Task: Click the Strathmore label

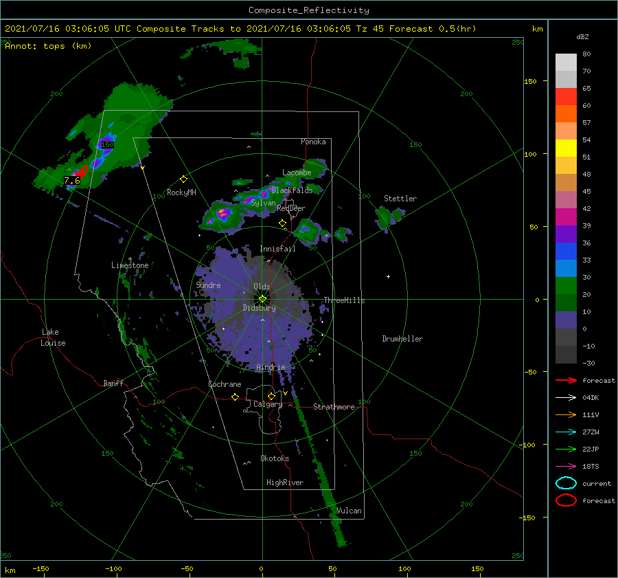Action: [x=334, y=407]
